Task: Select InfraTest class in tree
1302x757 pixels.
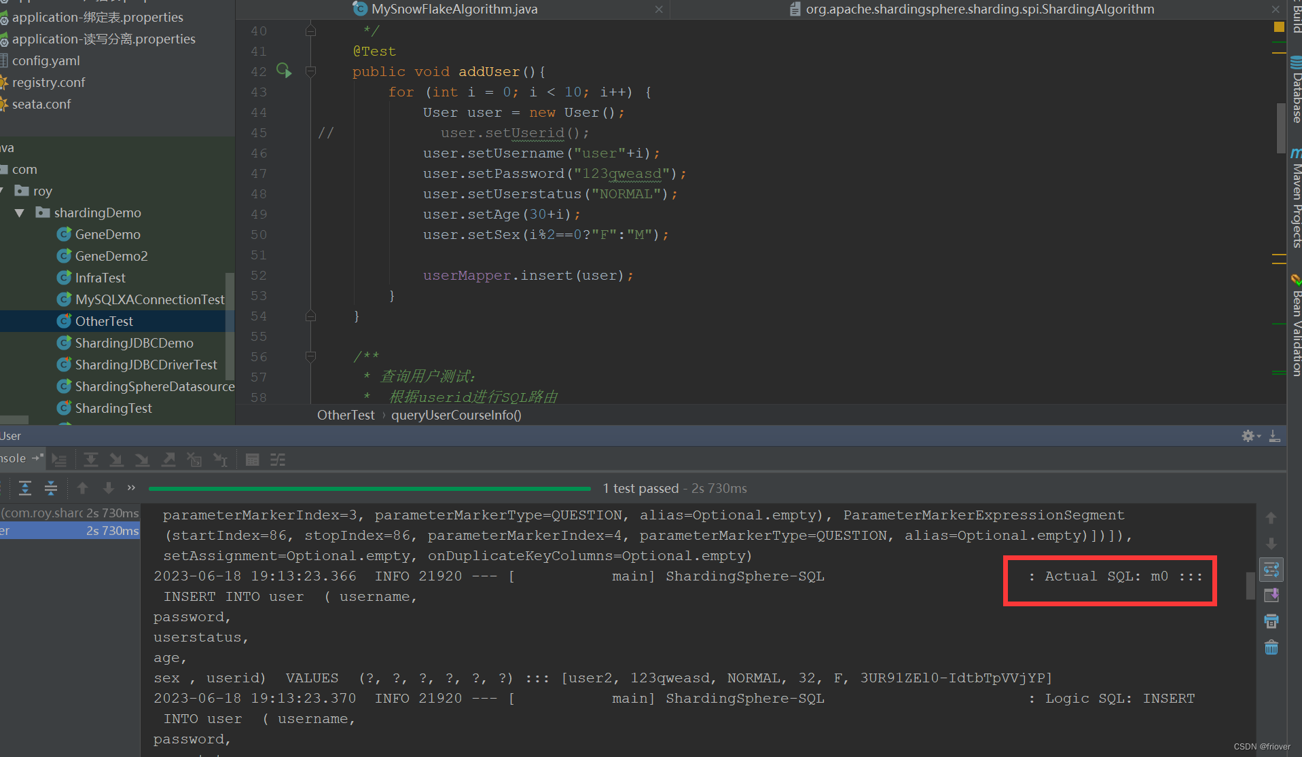Action: 100,278
